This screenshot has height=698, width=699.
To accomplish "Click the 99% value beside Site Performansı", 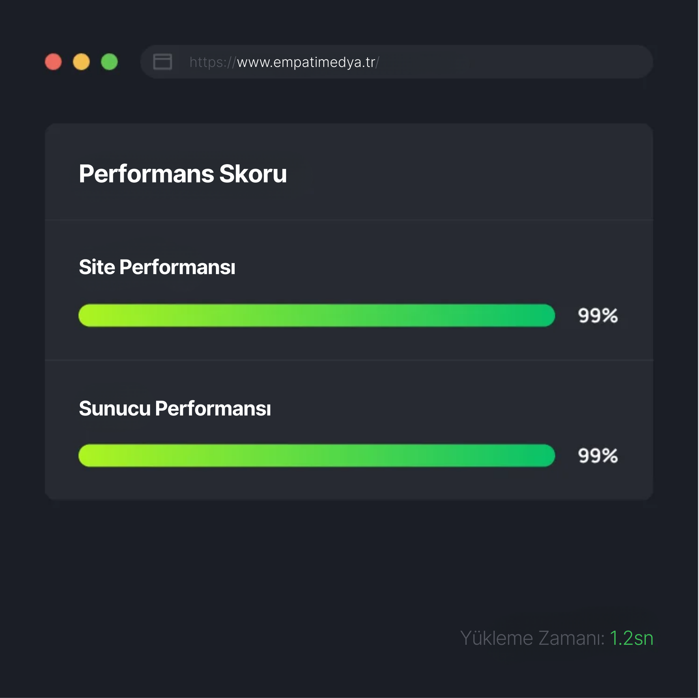I will tap(598, 316).
